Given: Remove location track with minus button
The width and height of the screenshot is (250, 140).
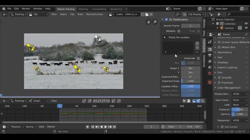Looking at the screenshot, I should point(197,47).
